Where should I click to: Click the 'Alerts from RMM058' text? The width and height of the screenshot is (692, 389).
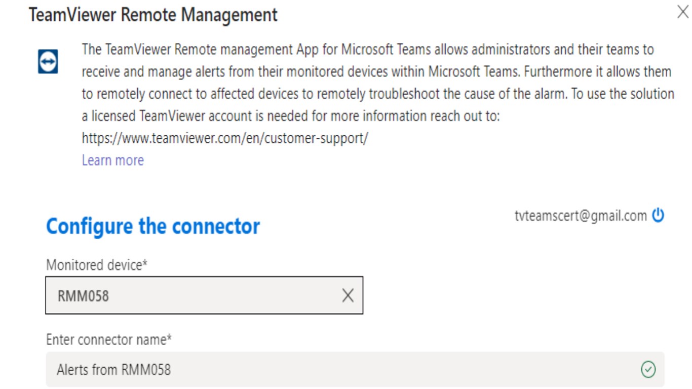pyautogui.click(x=113, y=370)
